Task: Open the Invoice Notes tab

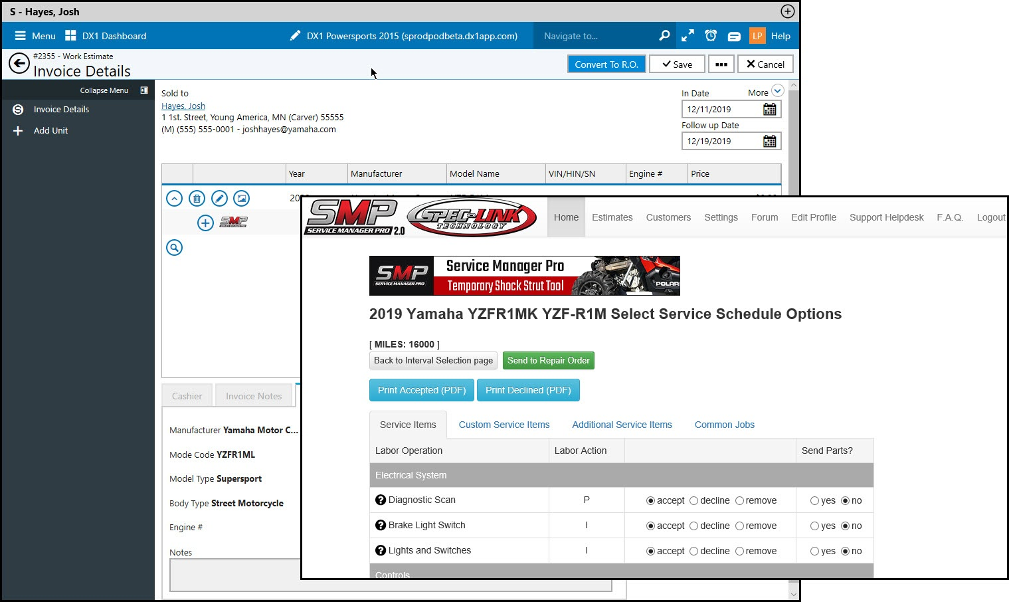Action: [254, 396]
